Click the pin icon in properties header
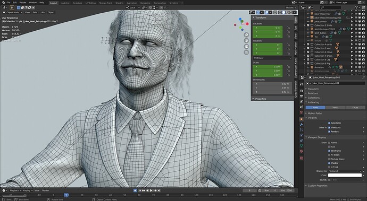Screen dimensions: 367x201 [x=363, y=77]
